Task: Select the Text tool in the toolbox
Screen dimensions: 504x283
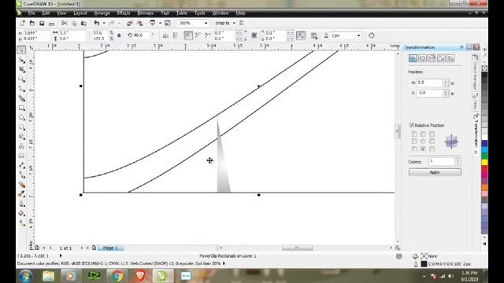Action: click(21, 146)
